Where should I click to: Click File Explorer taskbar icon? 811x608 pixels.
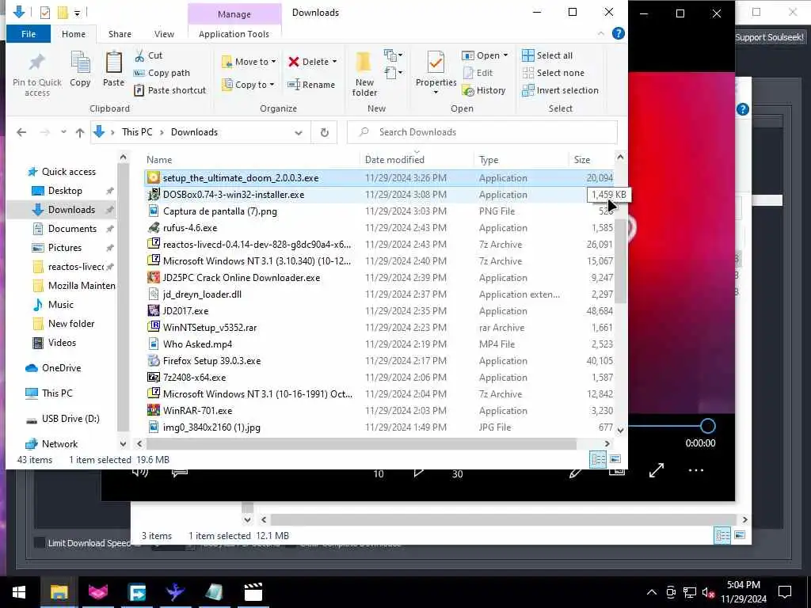coord(59,592)
